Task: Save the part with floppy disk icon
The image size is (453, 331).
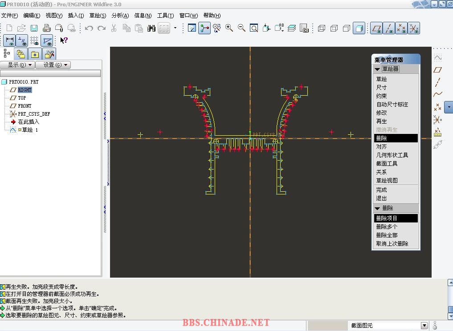Action: tap(34, 28)
